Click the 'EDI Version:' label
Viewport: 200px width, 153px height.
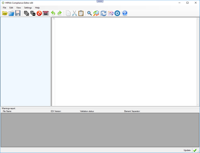56,111
